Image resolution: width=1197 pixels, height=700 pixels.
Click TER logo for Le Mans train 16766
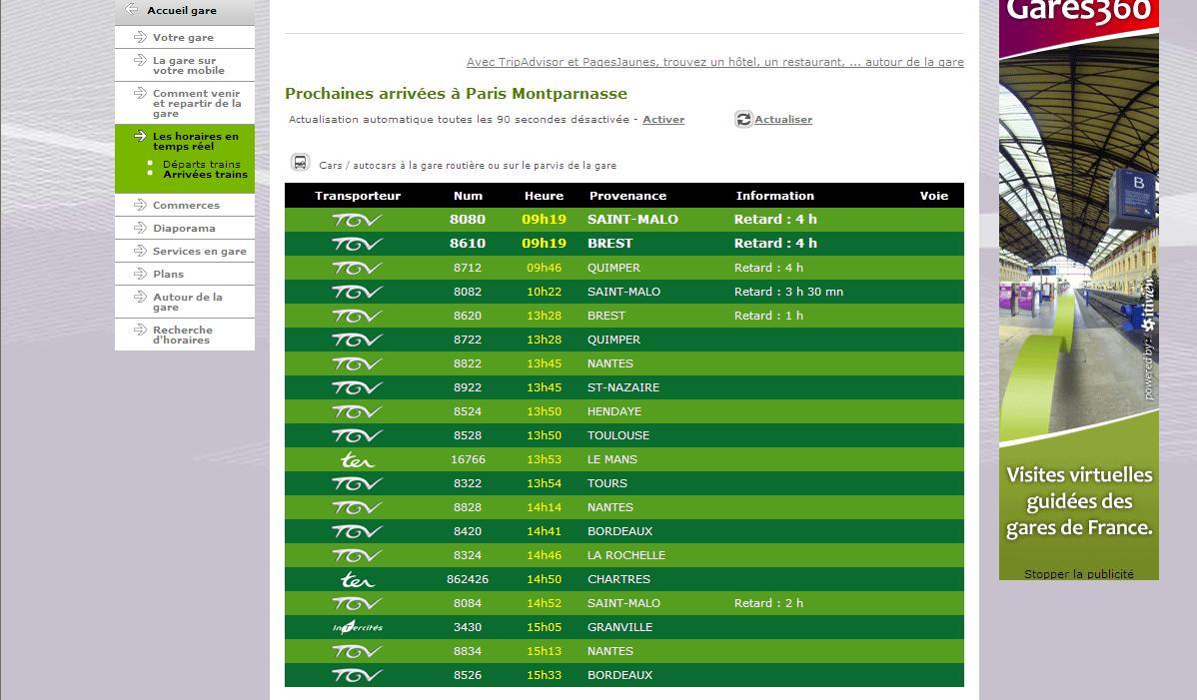[x=357, y=459]
